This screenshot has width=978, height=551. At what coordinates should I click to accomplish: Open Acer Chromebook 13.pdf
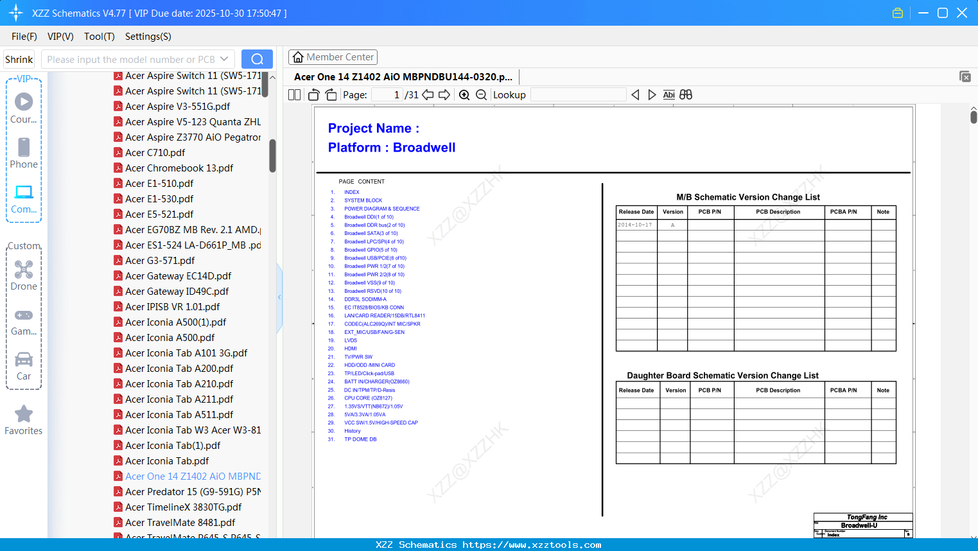179,168
